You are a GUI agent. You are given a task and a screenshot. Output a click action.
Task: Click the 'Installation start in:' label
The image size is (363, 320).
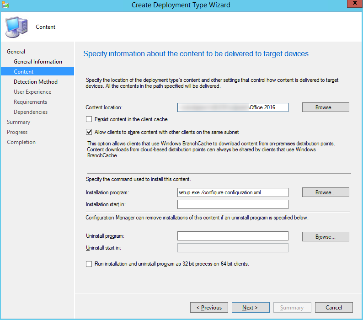coord(106,204)
